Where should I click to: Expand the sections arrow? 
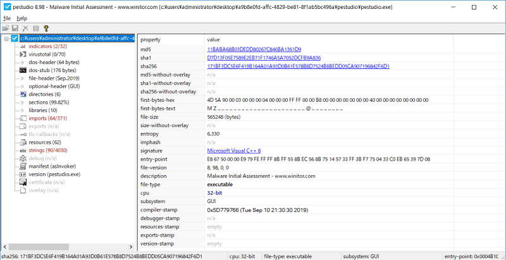(x=23, y=102)
